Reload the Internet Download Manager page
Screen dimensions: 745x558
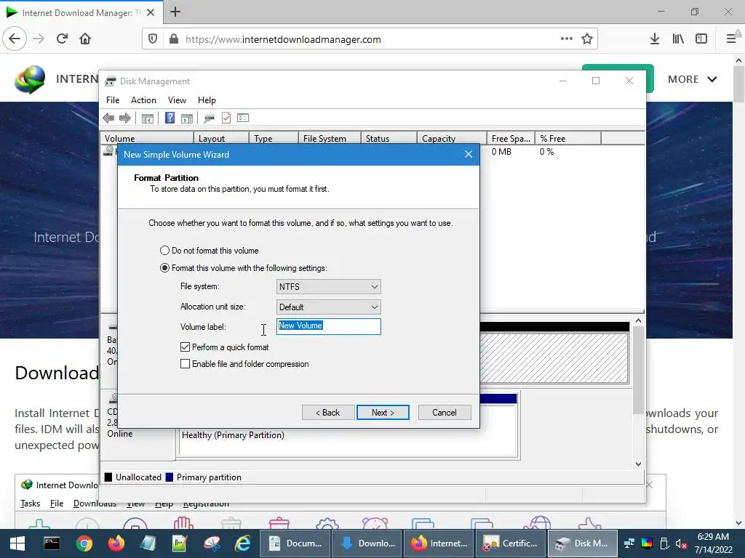(62, 39)
